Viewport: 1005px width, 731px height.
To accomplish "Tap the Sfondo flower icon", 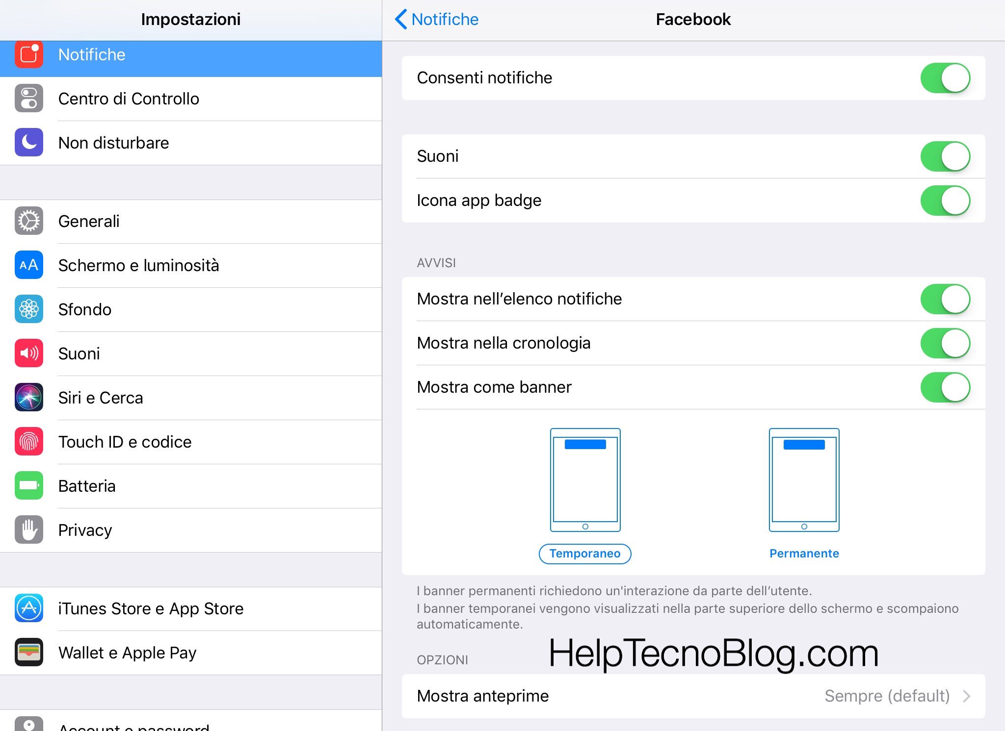I will [29, 309].
